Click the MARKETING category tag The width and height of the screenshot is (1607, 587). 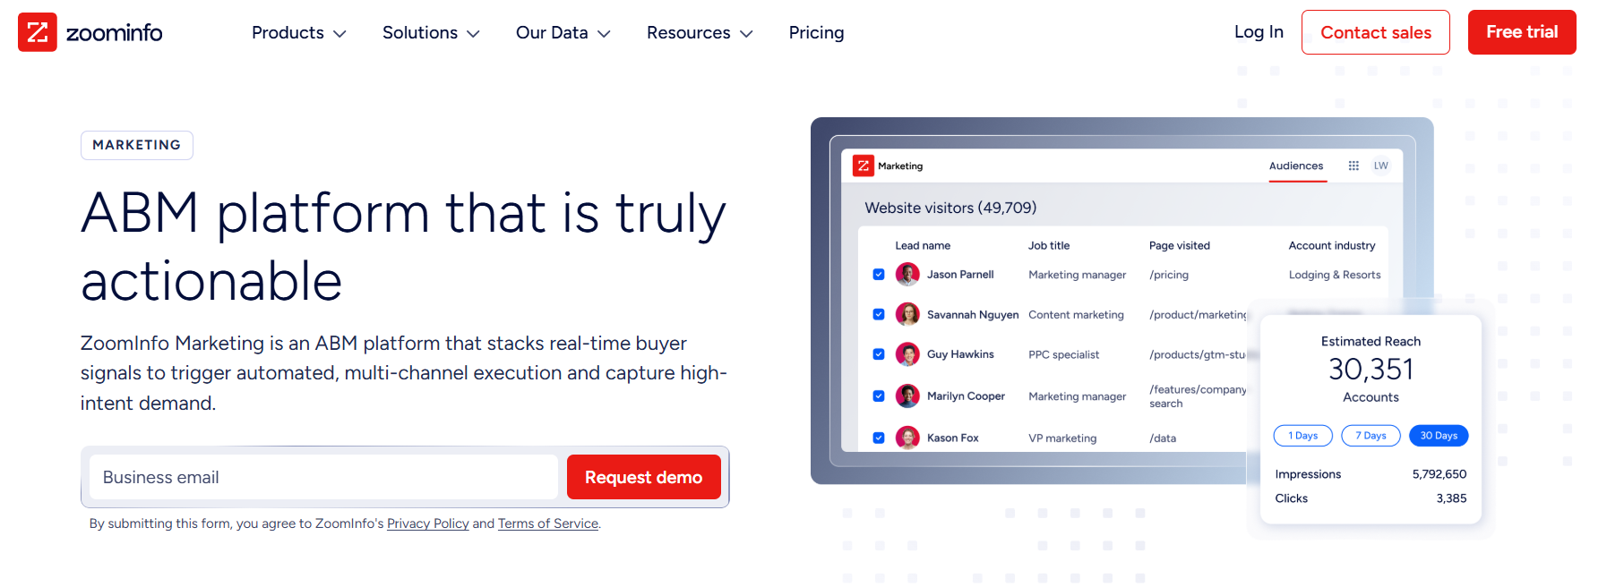click(x=137, y=145)
